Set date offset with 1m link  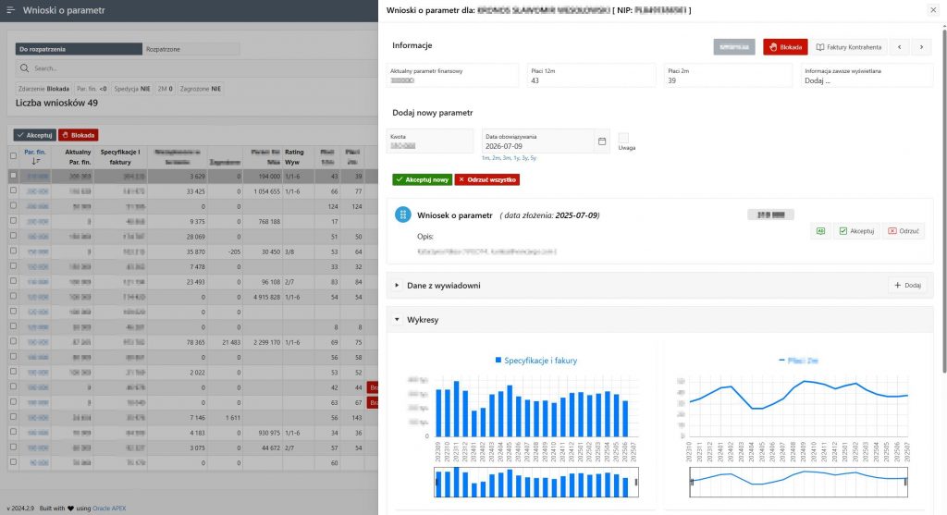486,157
